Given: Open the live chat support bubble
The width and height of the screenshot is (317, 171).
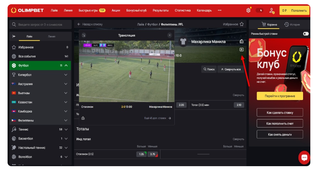Looking at the screenshot, I should coord(304,157).
